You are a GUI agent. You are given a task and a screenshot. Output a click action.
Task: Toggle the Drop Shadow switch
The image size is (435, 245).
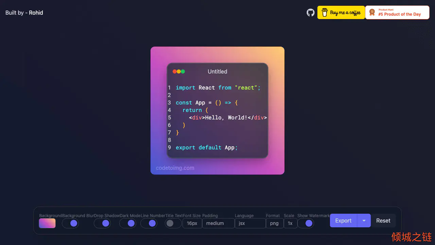pyautogui.click(x=102, y=223)
